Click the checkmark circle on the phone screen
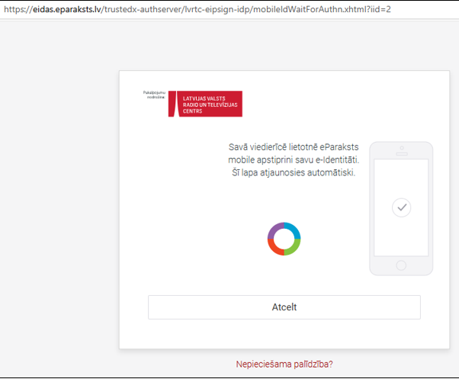Screen dimensions: 459x379 [x=401, y=207]
